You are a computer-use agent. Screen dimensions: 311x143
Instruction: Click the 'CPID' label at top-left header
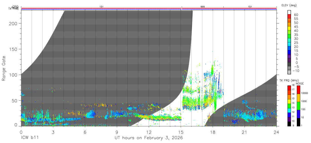tap(15, 7)
